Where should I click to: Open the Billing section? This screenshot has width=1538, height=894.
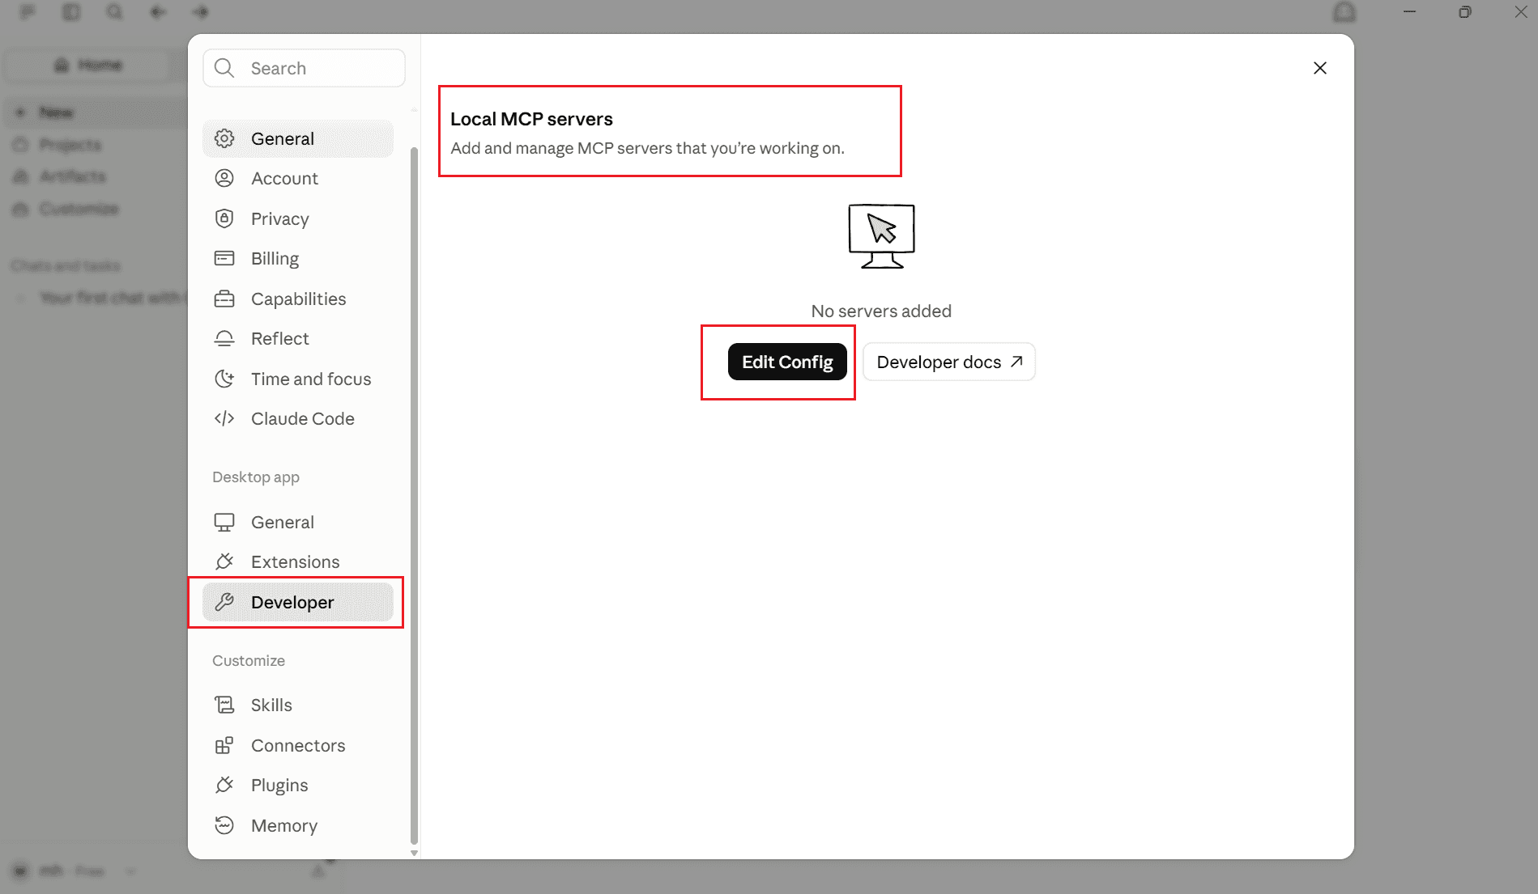pyautogui.click(x=298, y=259)
